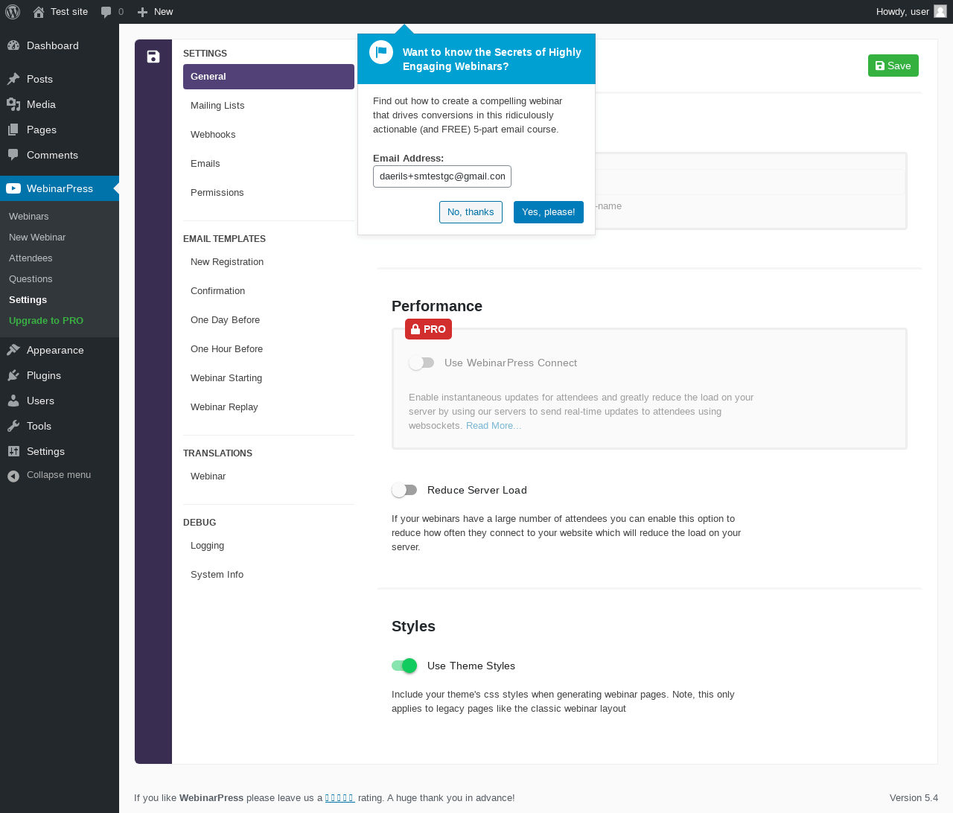
Task: Open Webinar translations
Action: point(269,476)
